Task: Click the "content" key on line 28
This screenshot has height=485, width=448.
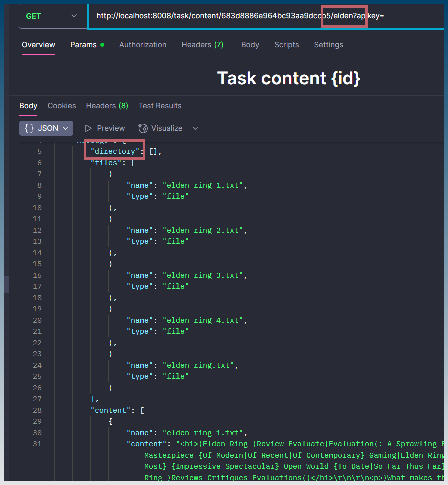Action: pyautogui.click(x=111, y=410)
